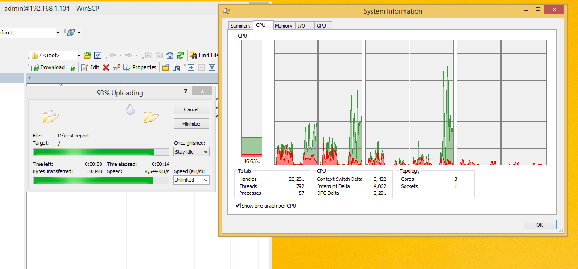This screenshot has height=269, width=578.
Task: Open the GPU tab
Action: pos(321,26)
